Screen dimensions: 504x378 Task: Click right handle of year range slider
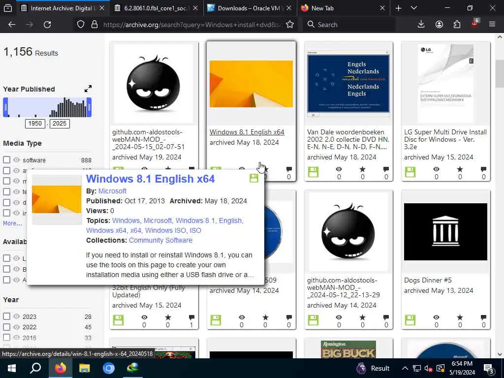[x=89, y=107]
